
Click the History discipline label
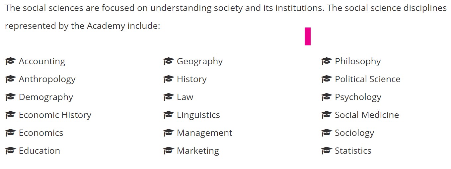point(191,79)
